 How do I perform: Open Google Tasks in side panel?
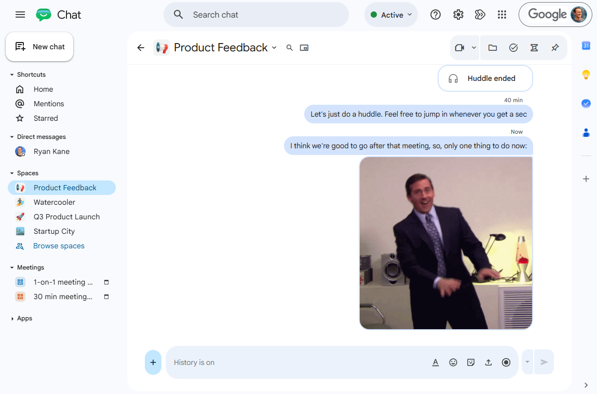click(x=586, y=104)
